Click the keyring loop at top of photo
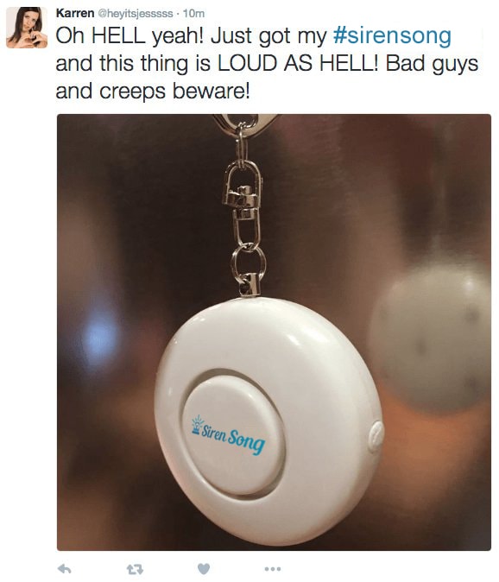The height and width of the screenshot is (582, 499). 243,123
